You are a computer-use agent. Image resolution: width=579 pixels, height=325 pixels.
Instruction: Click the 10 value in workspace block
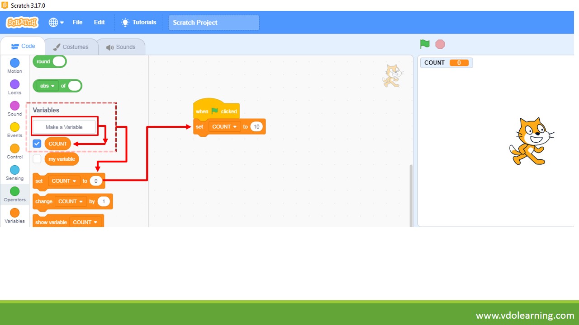click(256, 127)
